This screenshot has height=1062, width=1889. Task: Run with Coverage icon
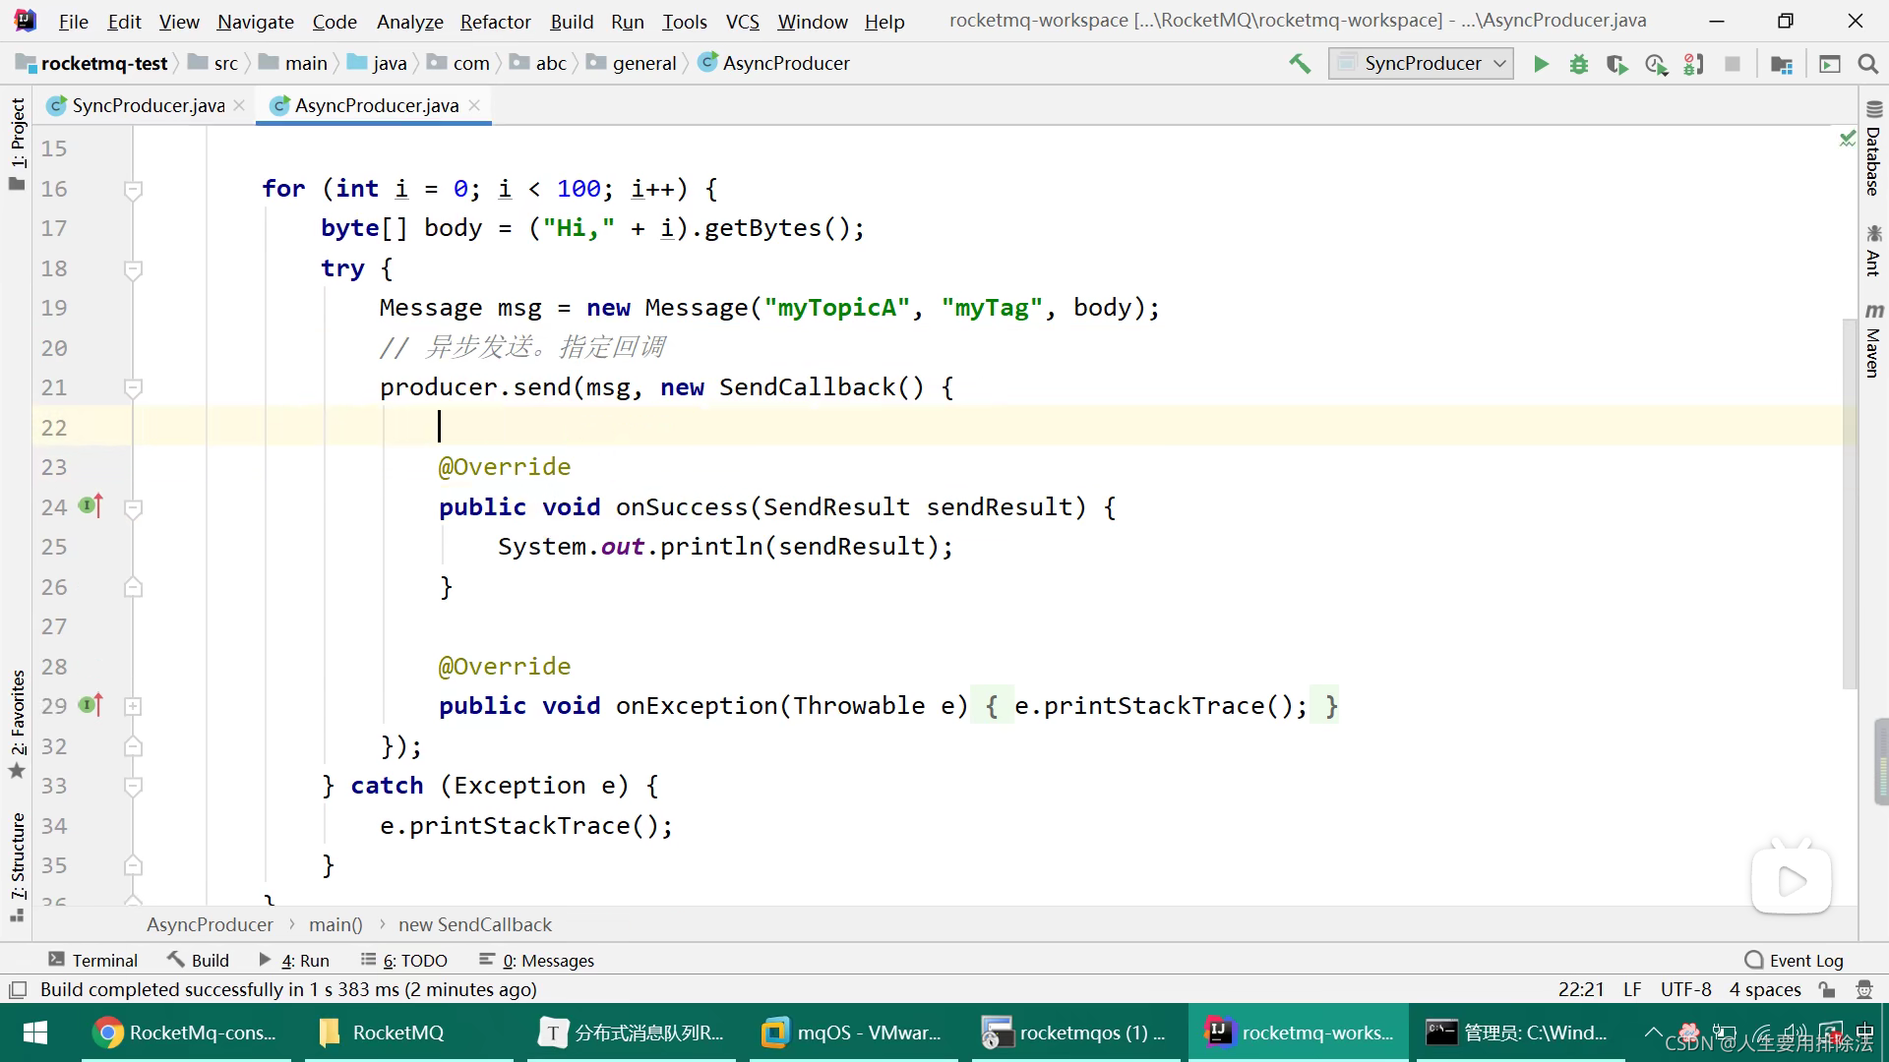[1616, 64]
